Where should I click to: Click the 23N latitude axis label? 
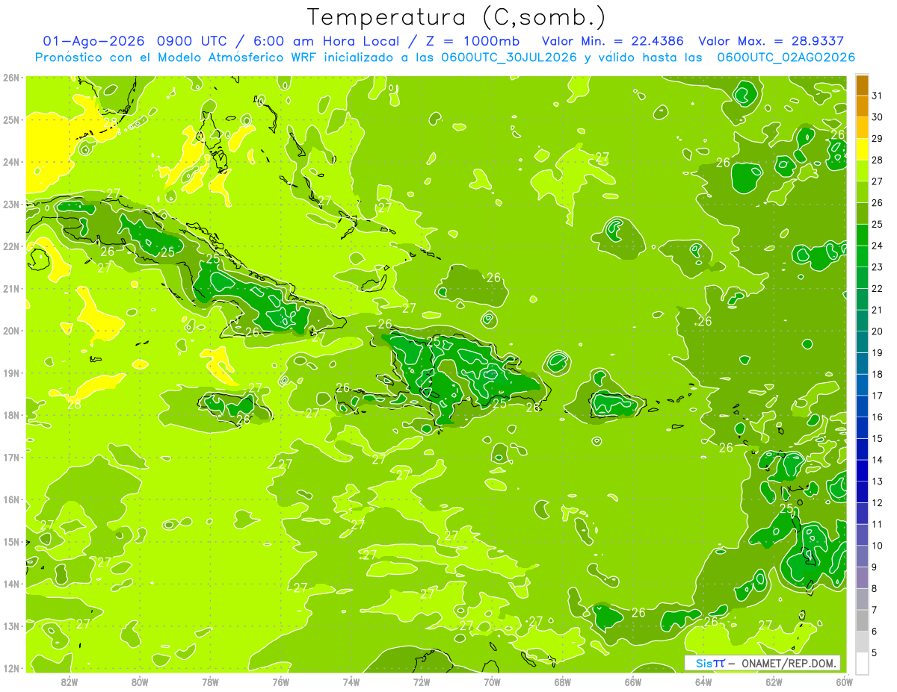(x=11, y=204)
